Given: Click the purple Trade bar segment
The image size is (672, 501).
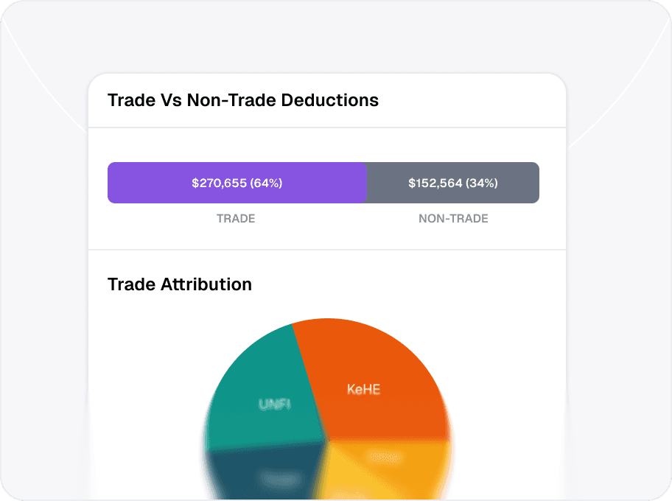Looking at the screenshot, I should click(237, 183).
